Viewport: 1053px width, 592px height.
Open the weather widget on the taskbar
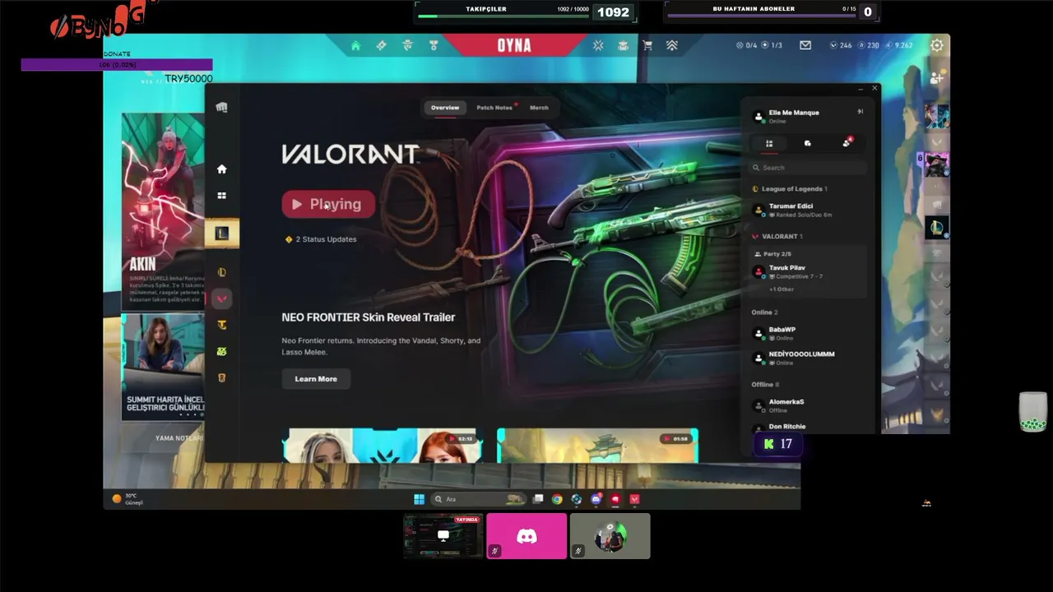[x=128, y=499]
